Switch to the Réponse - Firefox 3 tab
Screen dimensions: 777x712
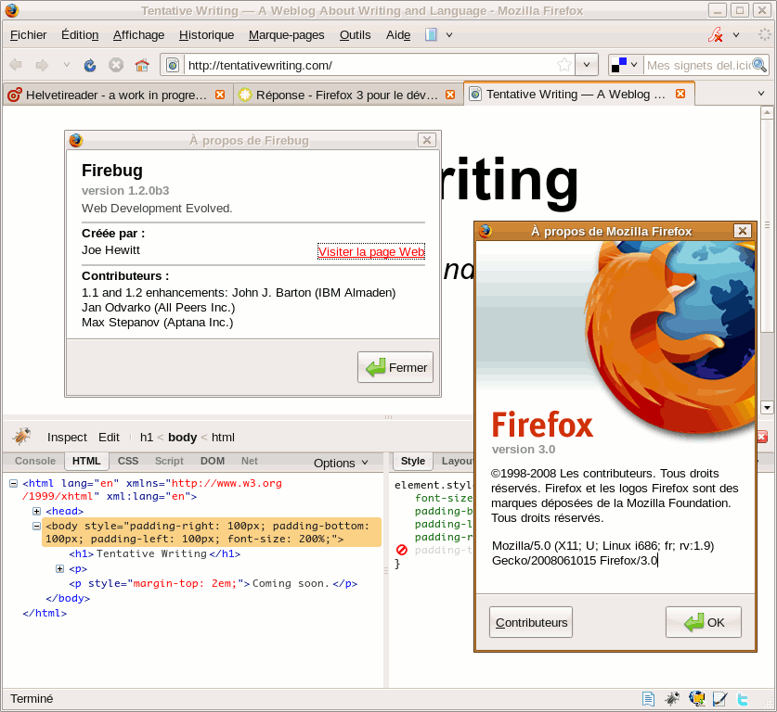tap(347, 95)
